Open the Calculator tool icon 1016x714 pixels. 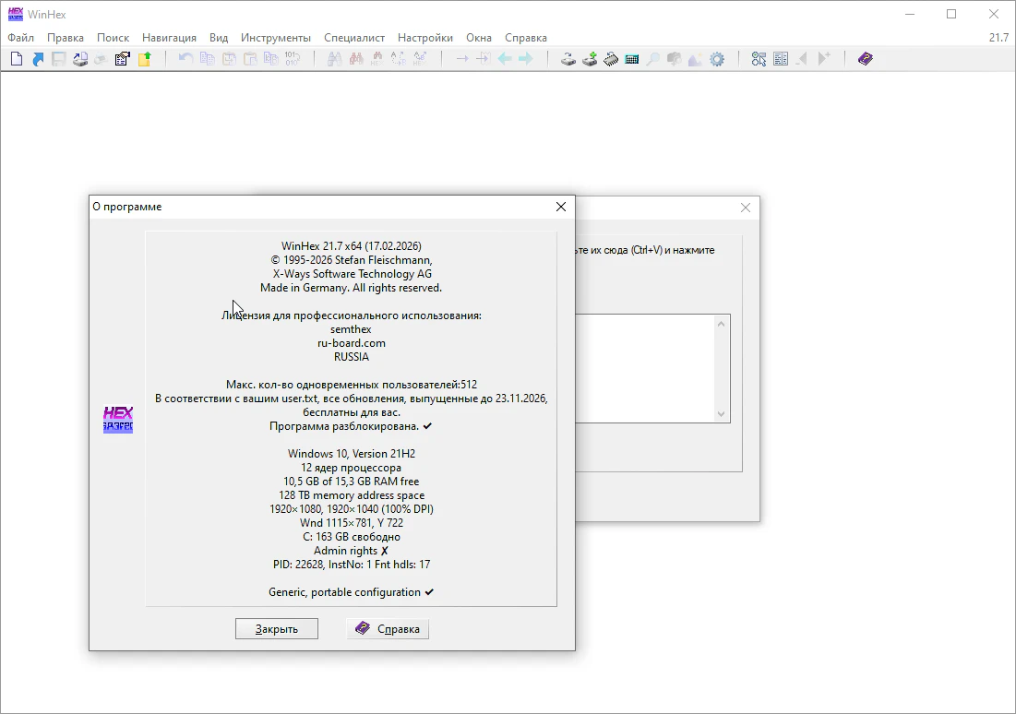pyautogui.click(x=632, y=59)
